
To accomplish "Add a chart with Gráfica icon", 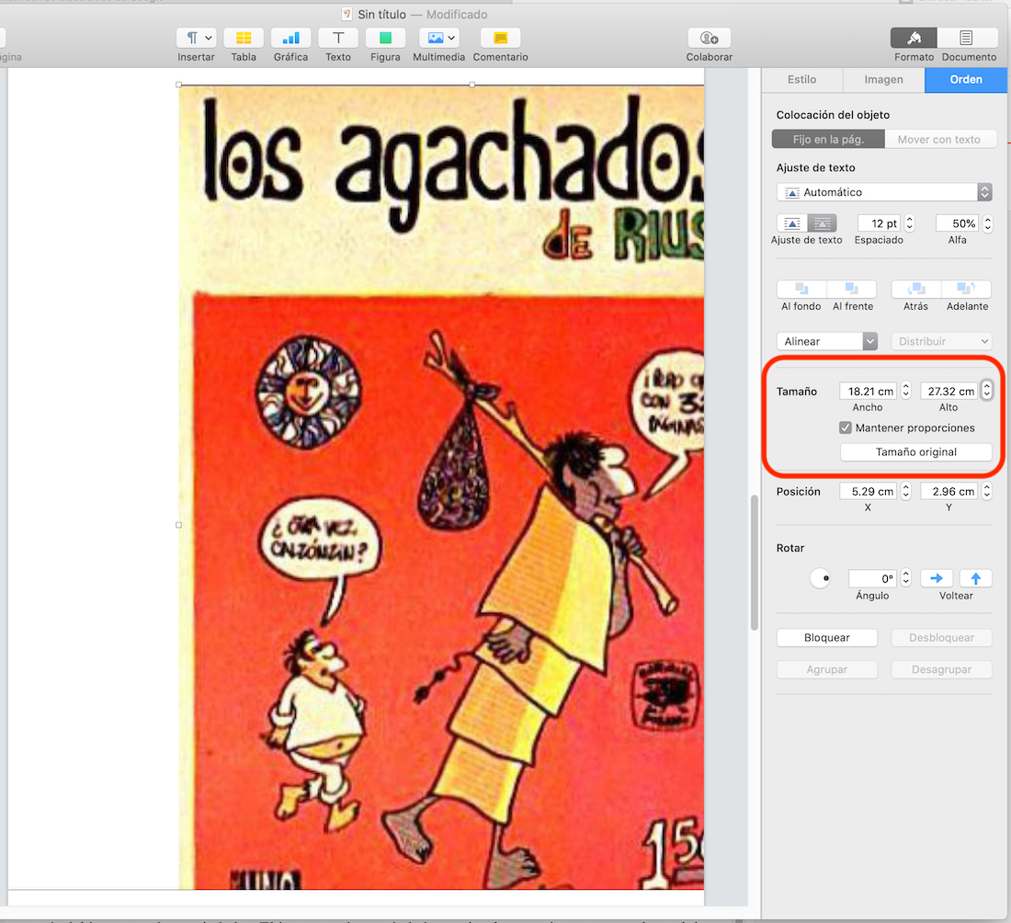I will point(290,38).
